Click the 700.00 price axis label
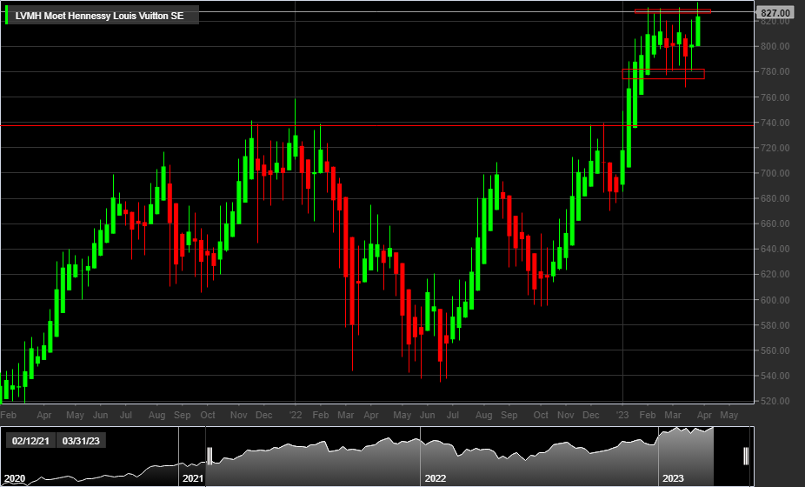 point(775,173)
